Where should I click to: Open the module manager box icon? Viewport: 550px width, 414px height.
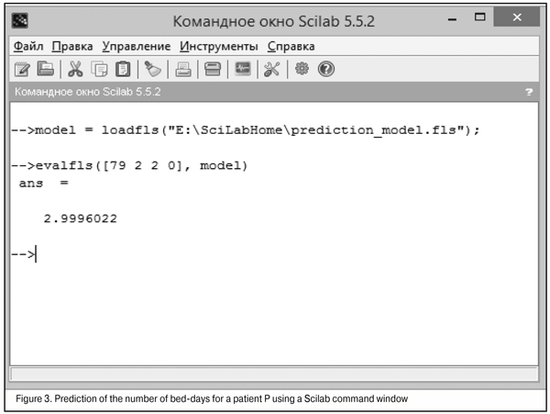(x=212, y=70)
